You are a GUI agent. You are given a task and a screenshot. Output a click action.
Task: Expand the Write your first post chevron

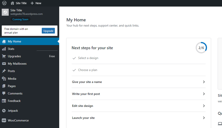click(204, 94)
